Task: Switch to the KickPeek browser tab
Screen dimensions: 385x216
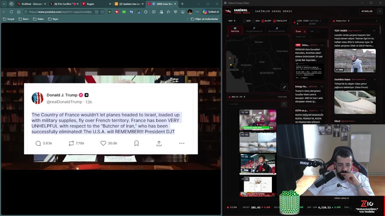Action: coord(32,4)
